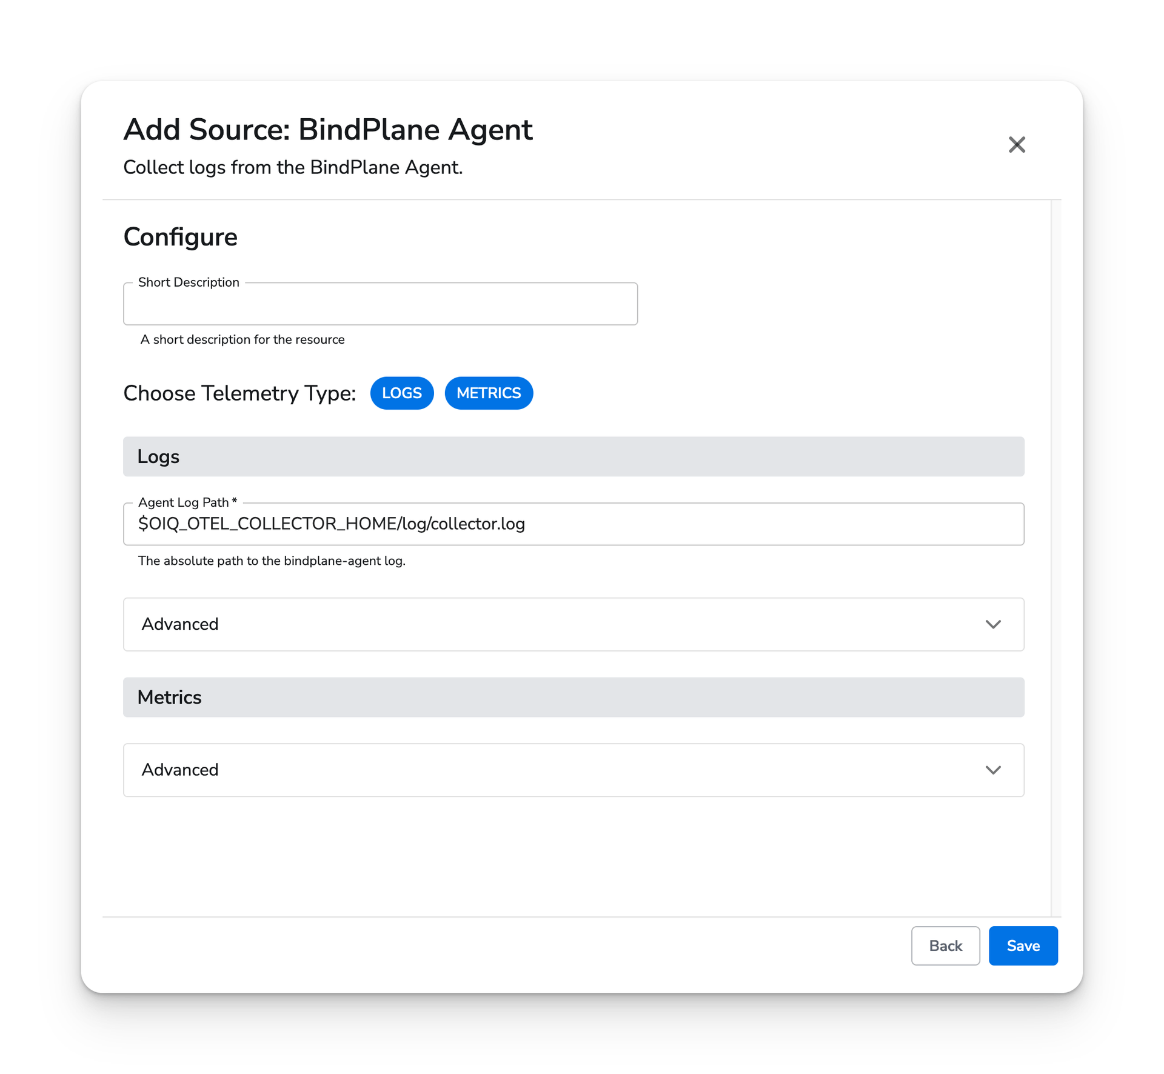Image resolution: width=1164 pixels, height=1074 pixels.
Task: Click the Back button
Action: pyautogui.click(x=945, y=946)
